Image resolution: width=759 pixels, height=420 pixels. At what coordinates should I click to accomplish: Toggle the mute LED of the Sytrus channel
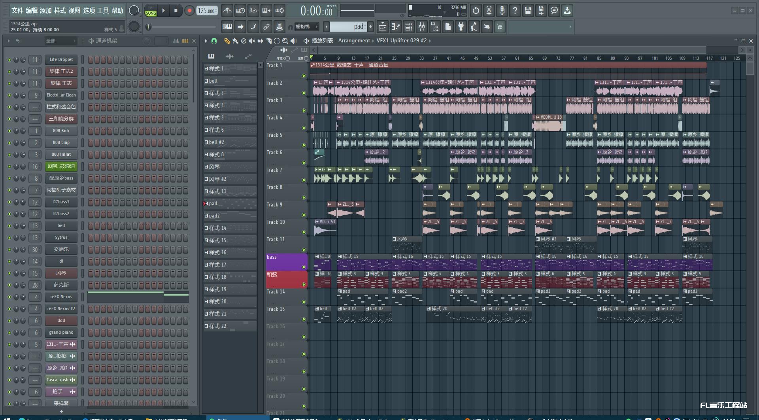[9, 238]
